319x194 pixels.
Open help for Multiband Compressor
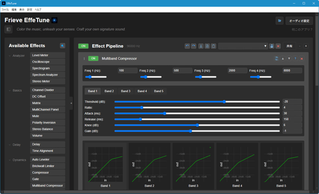point(296,59)
